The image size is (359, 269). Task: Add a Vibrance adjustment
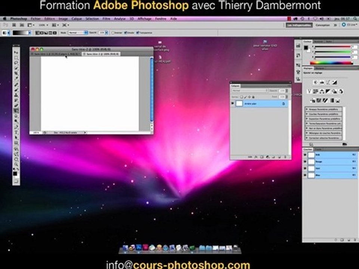[x=309, y=92]
